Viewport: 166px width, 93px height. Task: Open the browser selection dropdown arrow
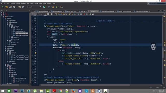pyautogui.click(x=46, y=7)
